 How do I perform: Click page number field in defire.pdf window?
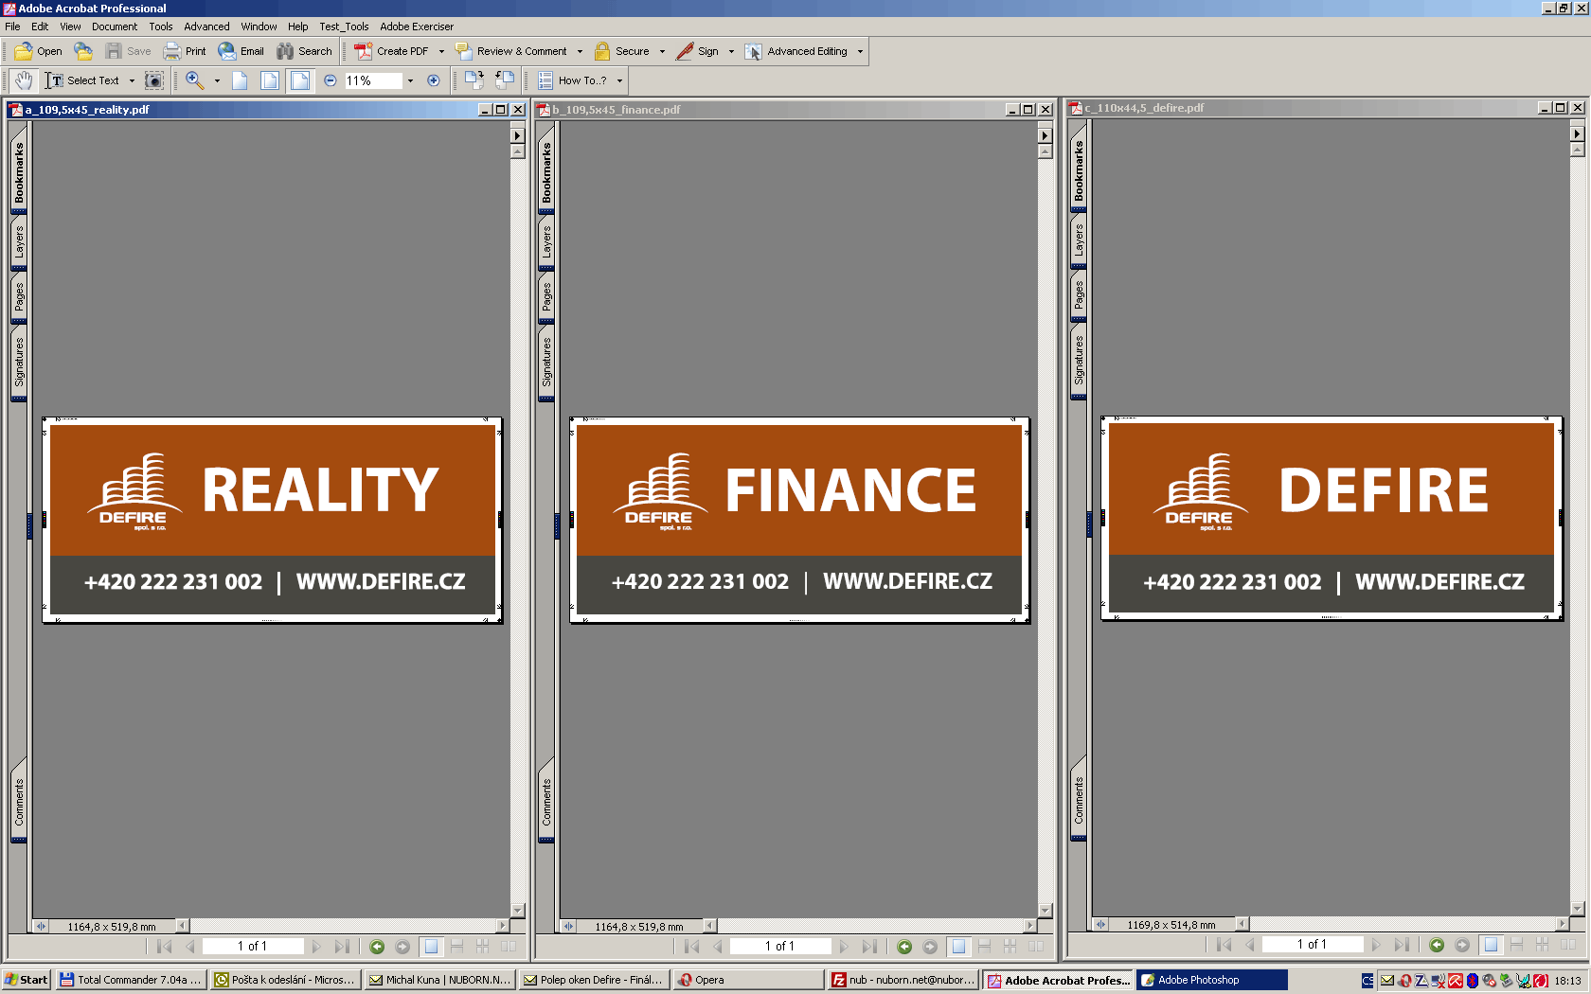(1313, 945)
